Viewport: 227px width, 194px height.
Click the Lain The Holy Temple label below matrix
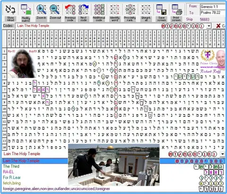click(x=22, y=154)
